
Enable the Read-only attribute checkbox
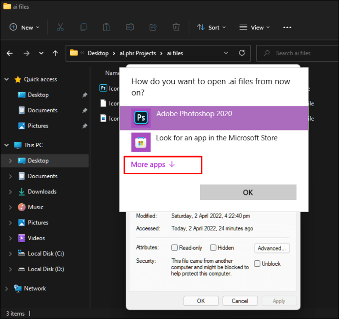pyautogui.click(x=174, y=248)
